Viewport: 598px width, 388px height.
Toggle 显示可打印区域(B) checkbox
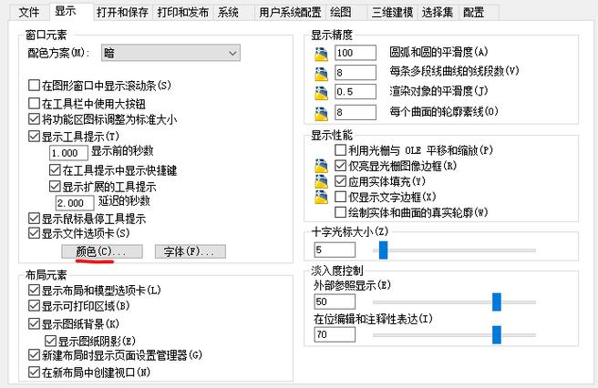coord(34,306)
